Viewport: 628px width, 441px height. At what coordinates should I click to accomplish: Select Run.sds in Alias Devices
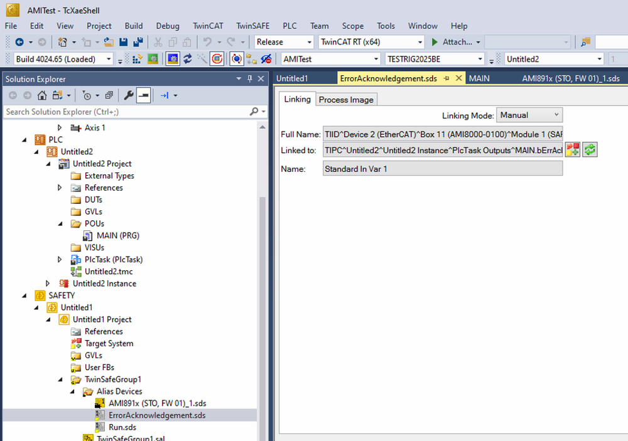(122, 427)
